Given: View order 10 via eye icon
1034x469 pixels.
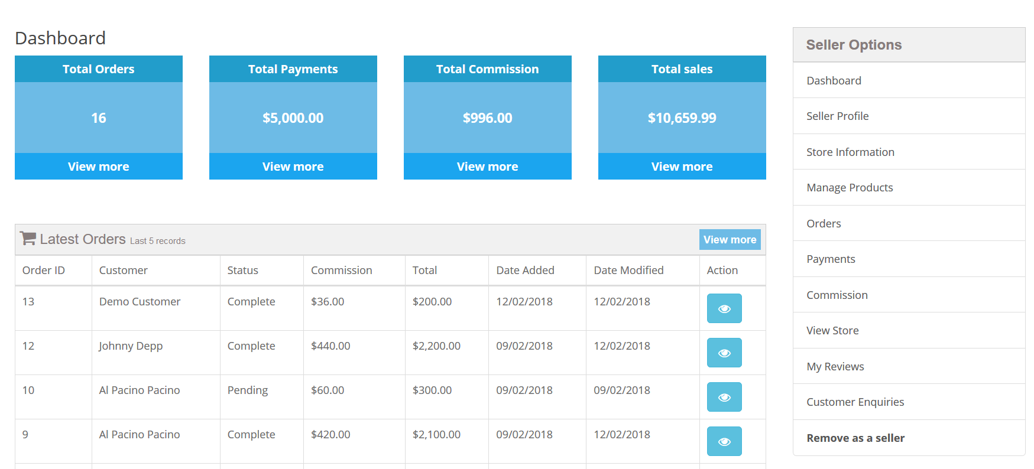Looking at the screenshot, I should tap(724, 397).
